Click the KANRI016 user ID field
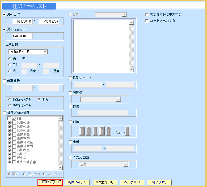Image resolution: width=207 pixels, height=187 pixels. (x=22, y=36)
